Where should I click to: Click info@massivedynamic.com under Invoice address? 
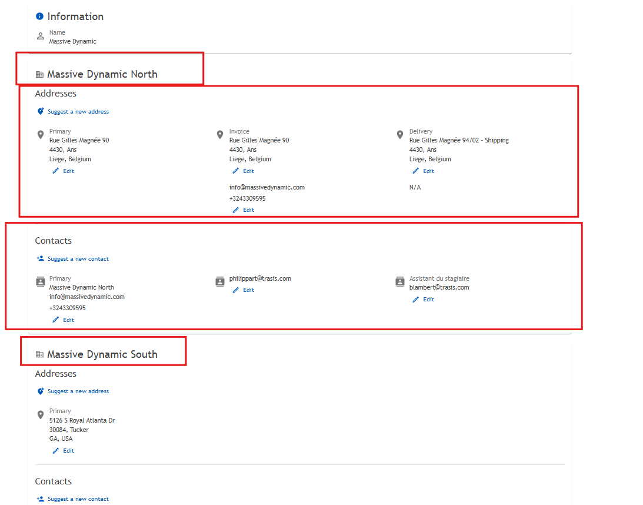click(x=267, y=188)
